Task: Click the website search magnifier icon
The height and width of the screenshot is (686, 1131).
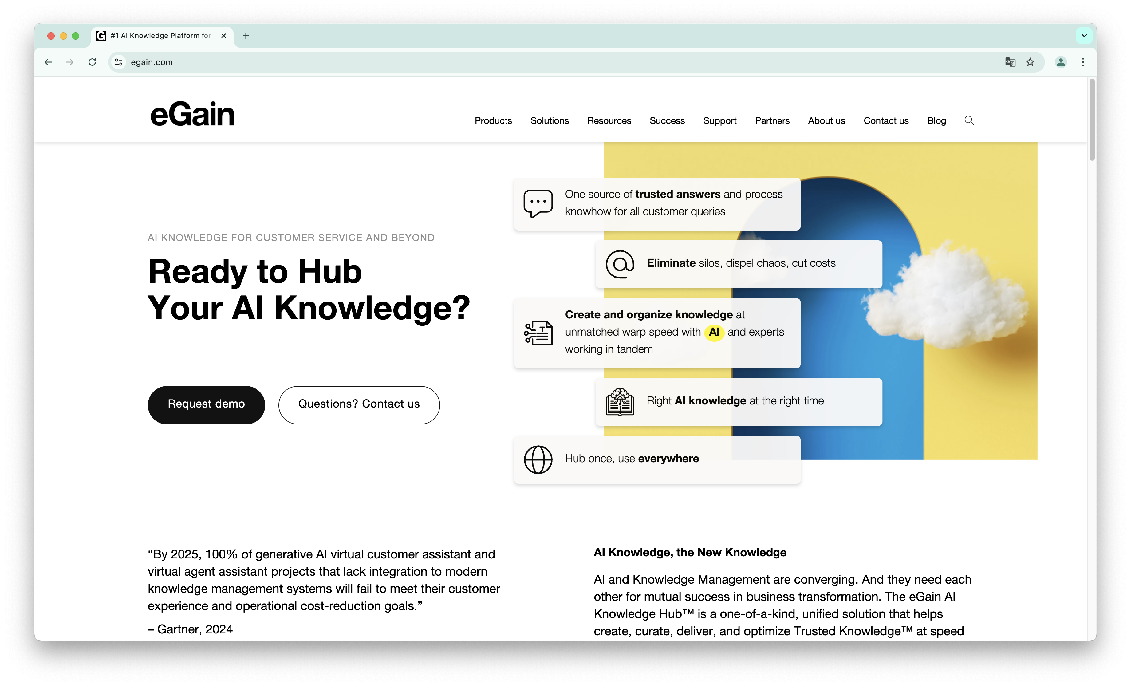Action: coord(969,120)
